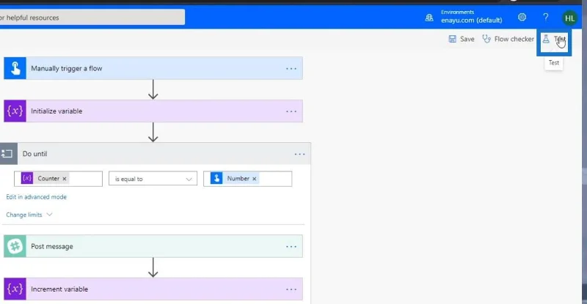The height and width of the screenshot is (304, 587).
Task: Open Flow checker
Action: pos(508,39)
